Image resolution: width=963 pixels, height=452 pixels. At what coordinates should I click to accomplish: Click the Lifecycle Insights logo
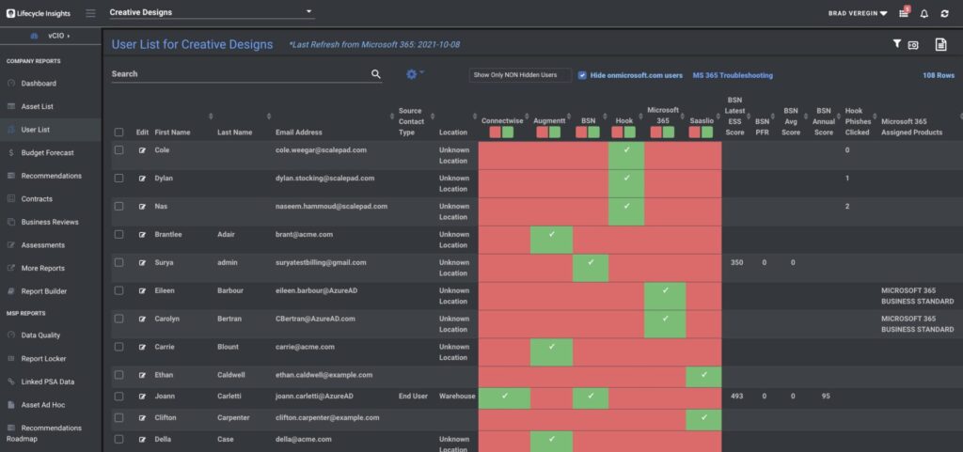point(38,13)
